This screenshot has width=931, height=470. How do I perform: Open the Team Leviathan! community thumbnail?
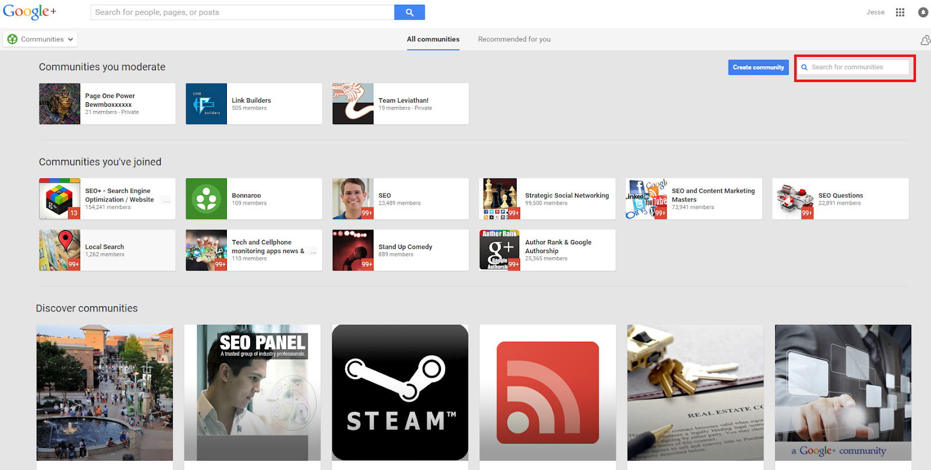[x=353, y=103]
